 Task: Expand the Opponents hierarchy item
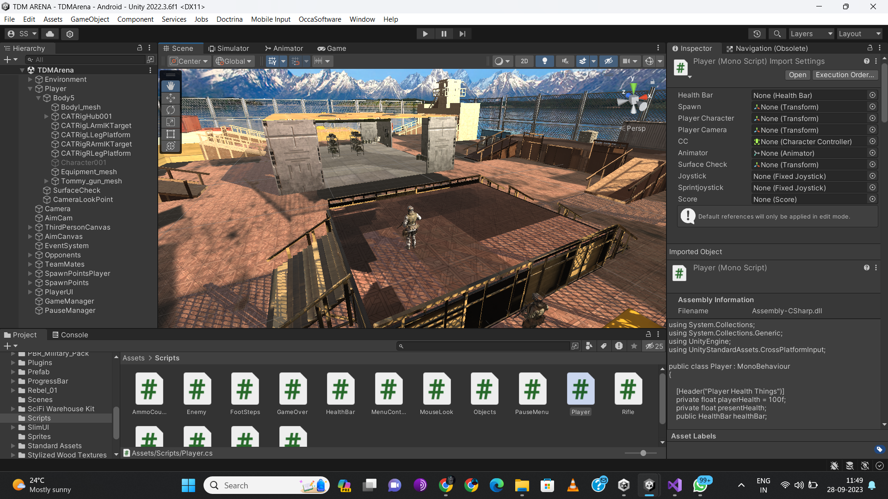click(30, 255)
